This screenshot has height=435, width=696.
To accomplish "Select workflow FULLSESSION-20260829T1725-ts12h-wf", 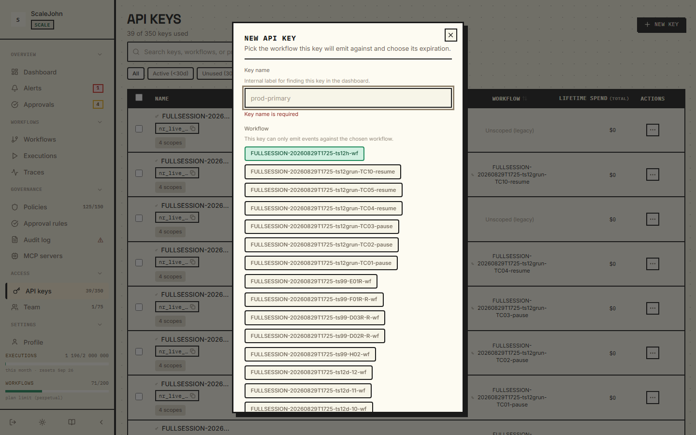I will tap(304, 154).
